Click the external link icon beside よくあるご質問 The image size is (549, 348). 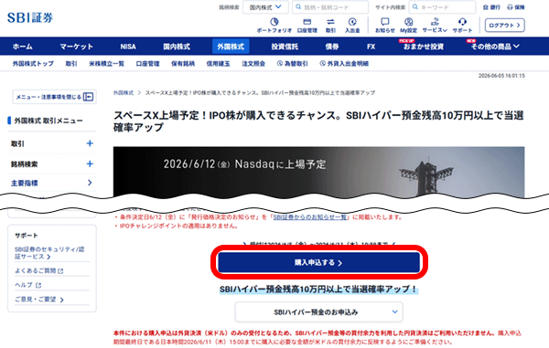click(60, 270)
